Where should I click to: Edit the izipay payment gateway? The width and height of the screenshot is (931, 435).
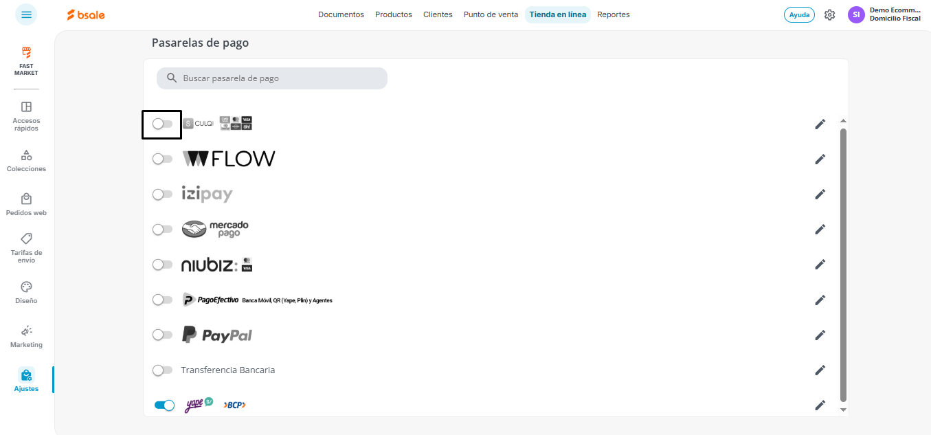tap(820, 194)
